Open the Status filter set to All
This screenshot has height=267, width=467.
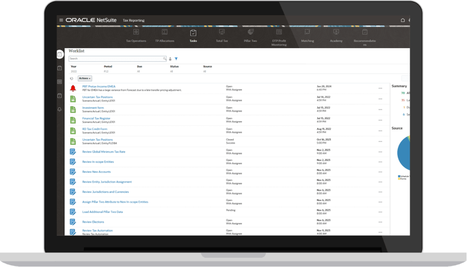pos(172,71)
